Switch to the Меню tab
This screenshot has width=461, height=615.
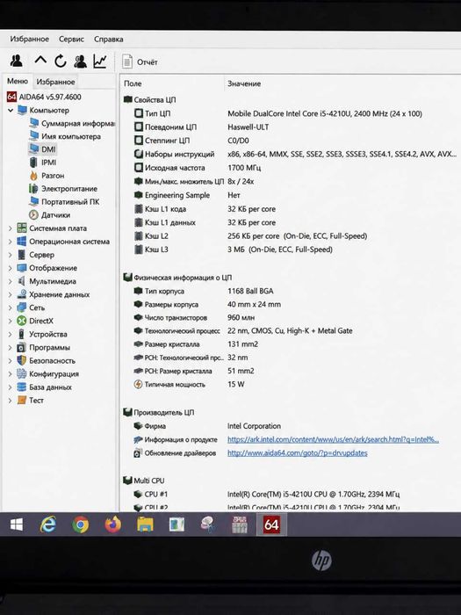(18, 81)
